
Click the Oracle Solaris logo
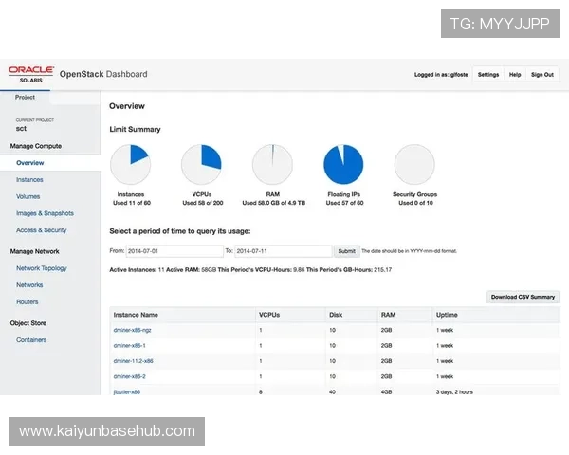[30, 74]
